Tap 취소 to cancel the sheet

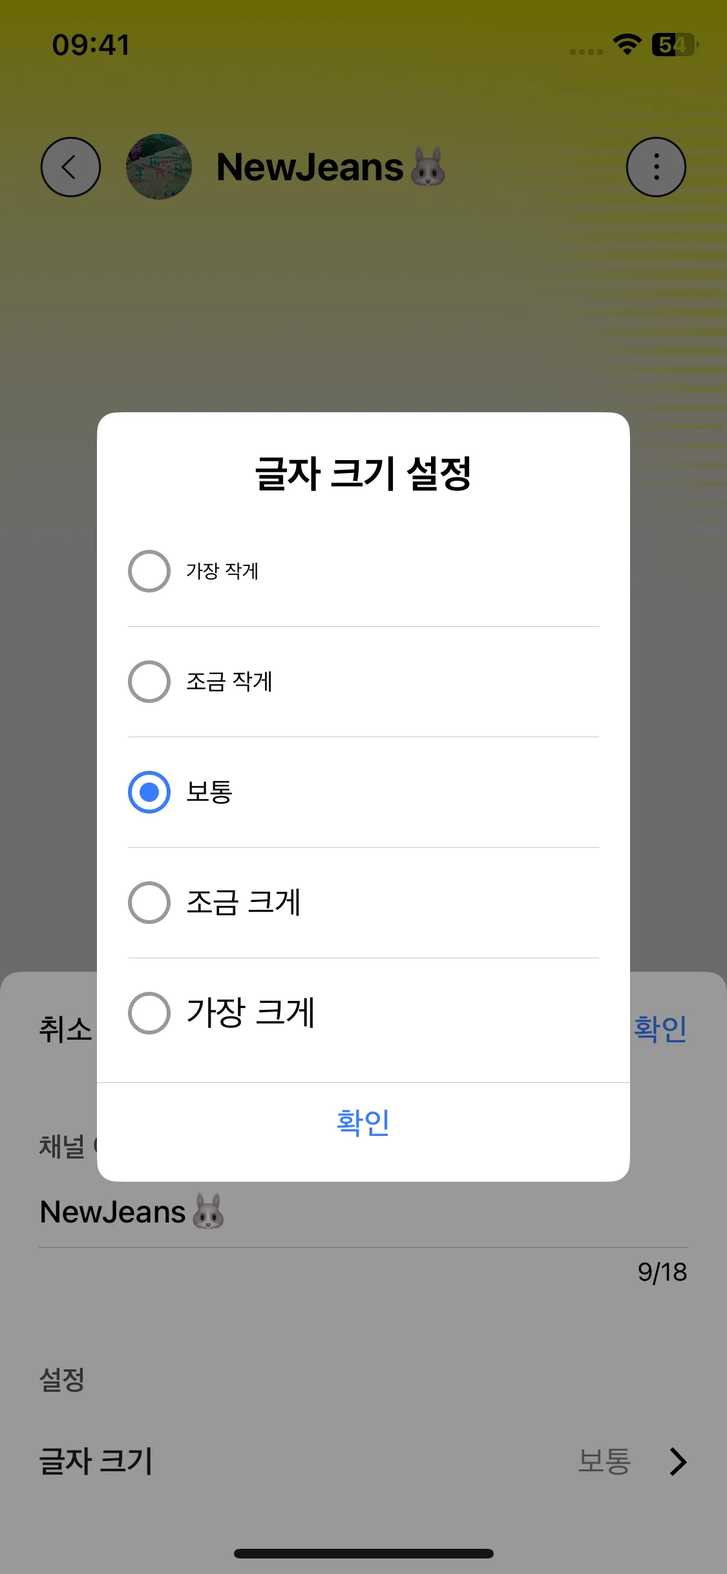pyautogui.click(x=65, y=1029)
